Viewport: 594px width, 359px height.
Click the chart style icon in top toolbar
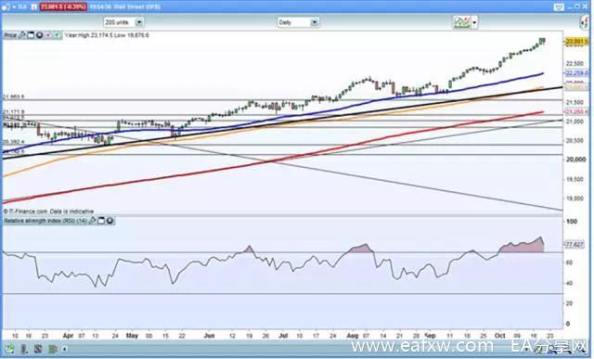[x=462, y=22]
